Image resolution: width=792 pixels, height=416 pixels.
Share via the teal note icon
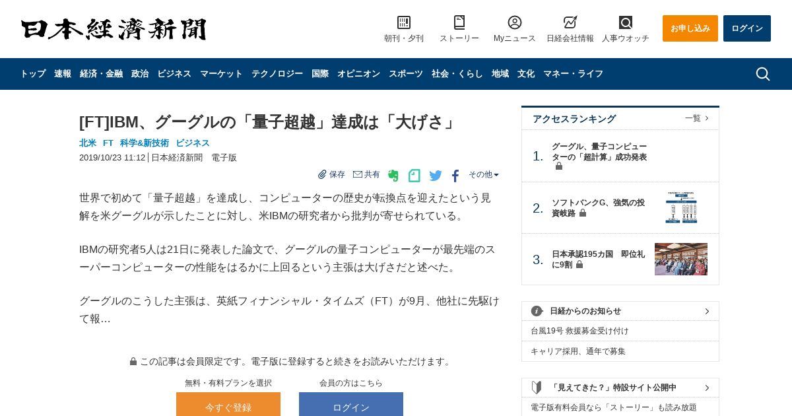tap(414, 176)
